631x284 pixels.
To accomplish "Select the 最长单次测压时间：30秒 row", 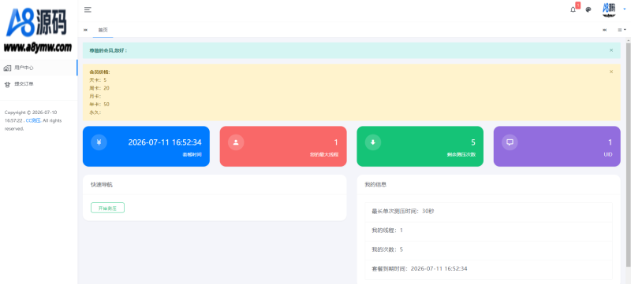I will [488, 212].
